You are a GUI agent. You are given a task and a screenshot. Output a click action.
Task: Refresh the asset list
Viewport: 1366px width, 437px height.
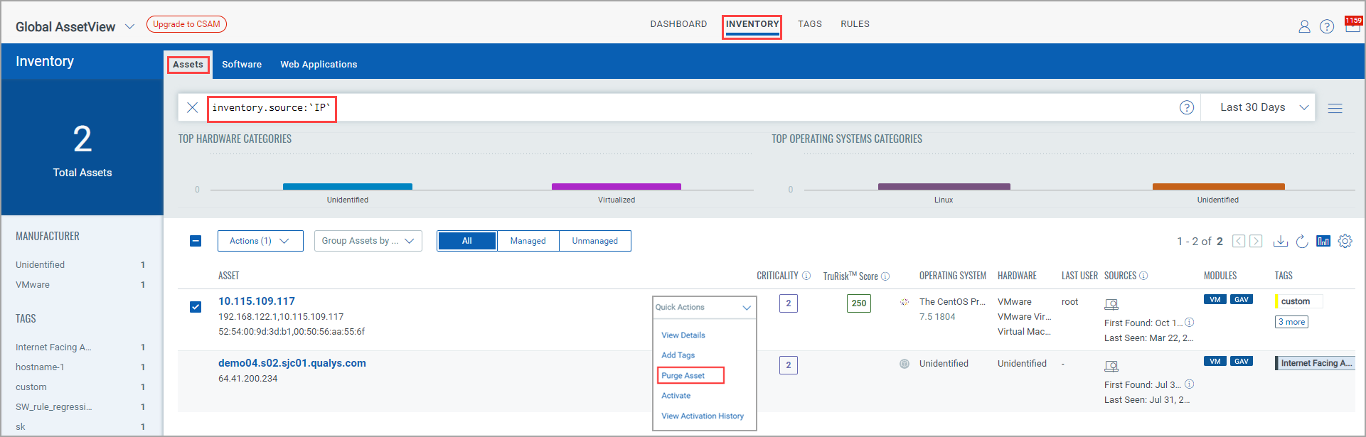pos(1302,241)
